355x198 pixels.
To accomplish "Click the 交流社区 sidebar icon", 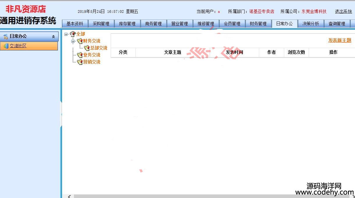I will tap(6, 46).
